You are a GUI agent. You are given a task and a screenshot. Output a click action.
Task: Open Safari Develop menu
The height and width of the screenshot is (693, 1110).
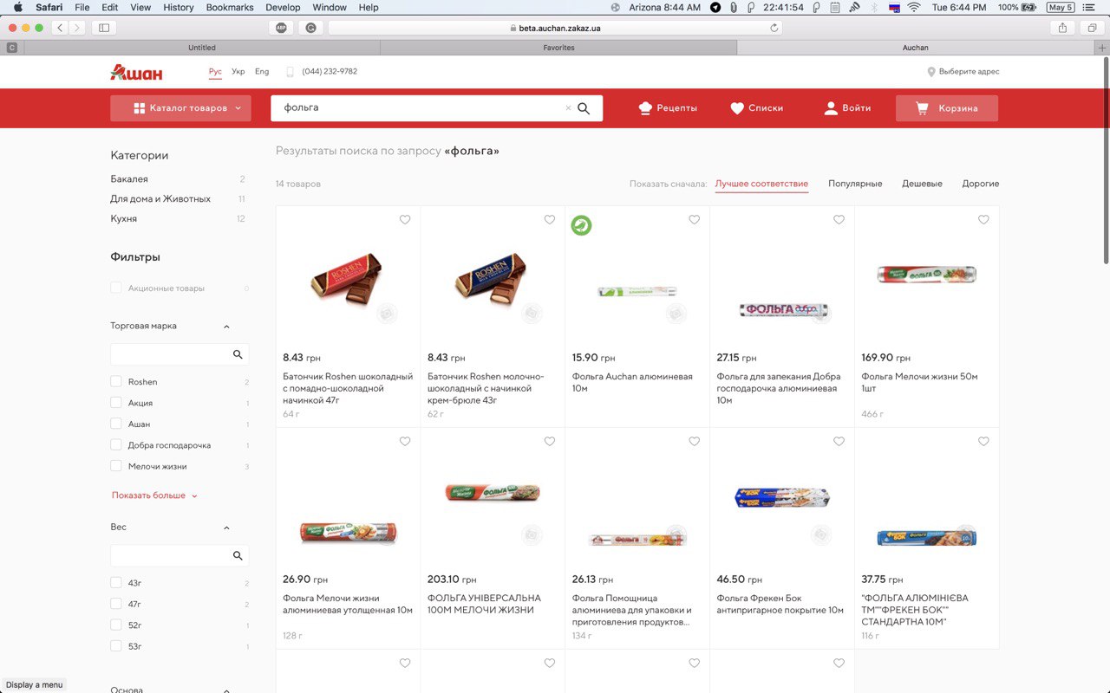(x=283, y=7)
